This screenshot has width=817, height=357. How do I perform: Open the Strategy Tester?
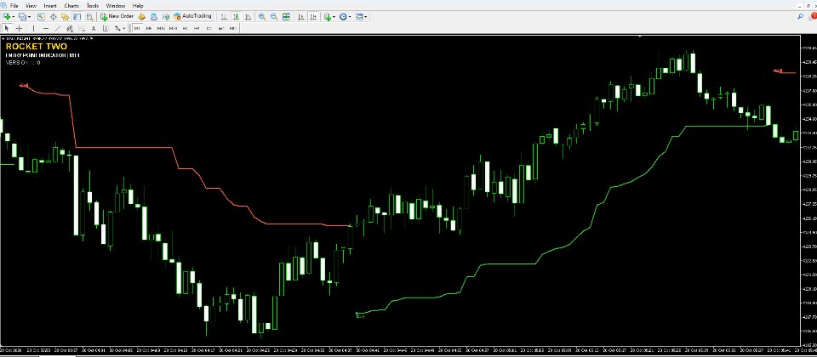click(x=89, y=17)
